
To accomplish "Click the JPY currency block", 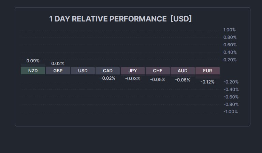I will [133, 71].
